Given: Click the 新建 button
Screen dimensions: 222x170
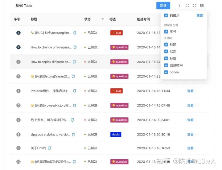Looking at the screenshot, I should (x=163, y=6).
